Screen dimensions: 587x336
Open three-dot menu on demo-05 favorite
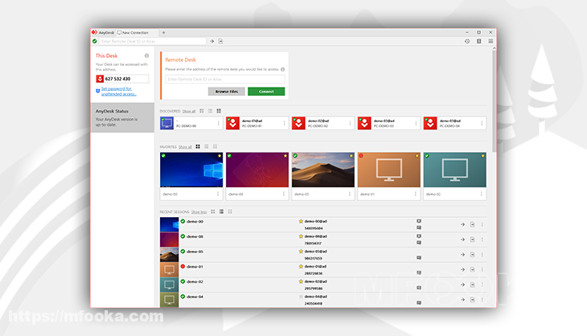tap(349, 194)
